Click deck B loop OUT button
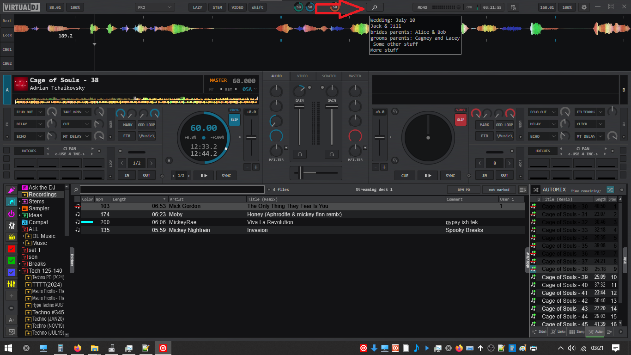Image resolution: width=631 pixels, height=355 pixels. point(504,175)
